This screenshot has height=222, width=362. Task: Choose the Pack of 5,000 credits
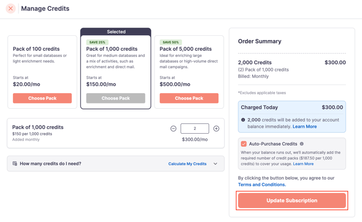(x=189, y=99)
